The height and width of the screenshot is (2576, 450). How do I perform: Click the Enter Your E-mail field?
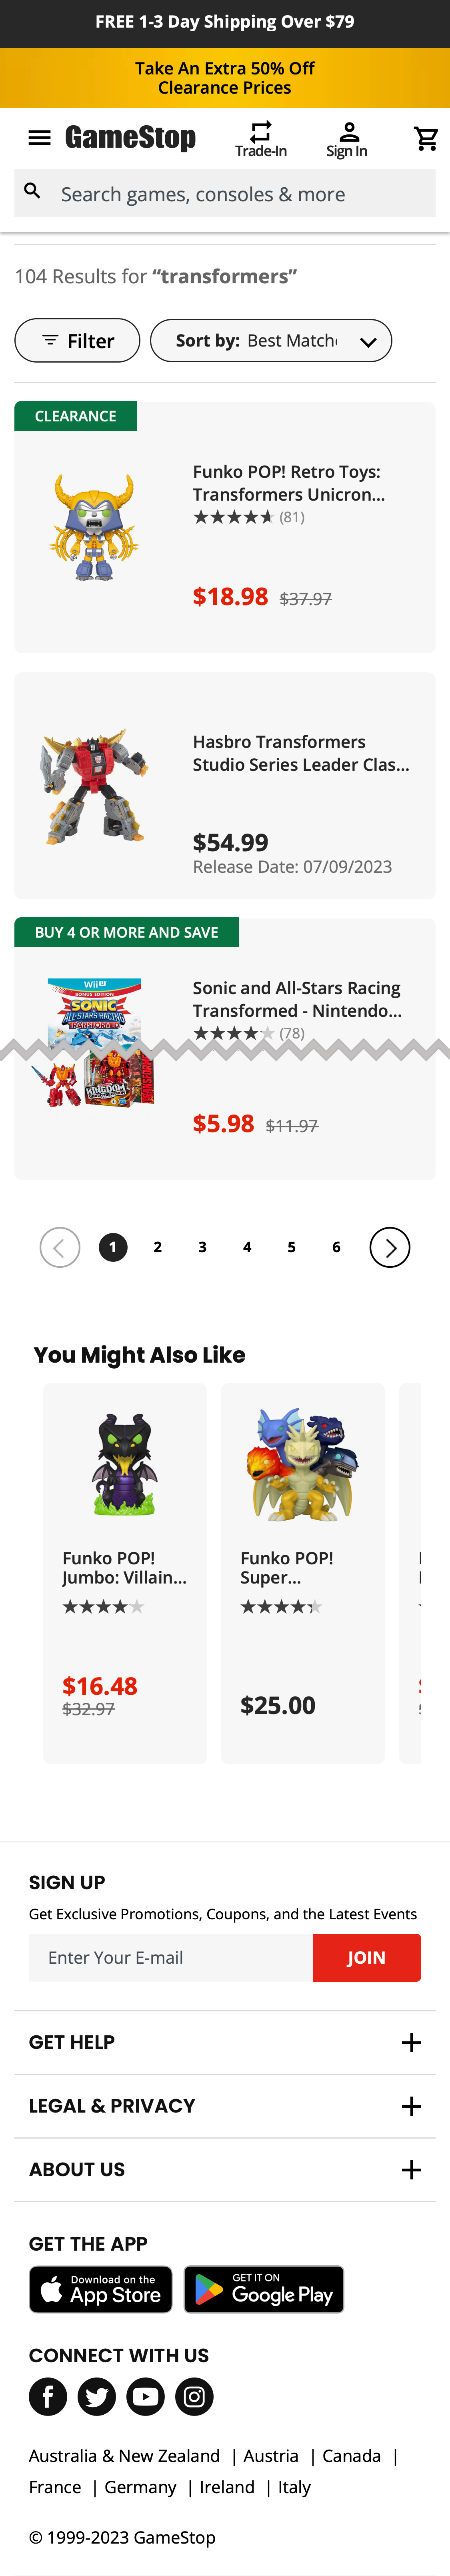171,1957
